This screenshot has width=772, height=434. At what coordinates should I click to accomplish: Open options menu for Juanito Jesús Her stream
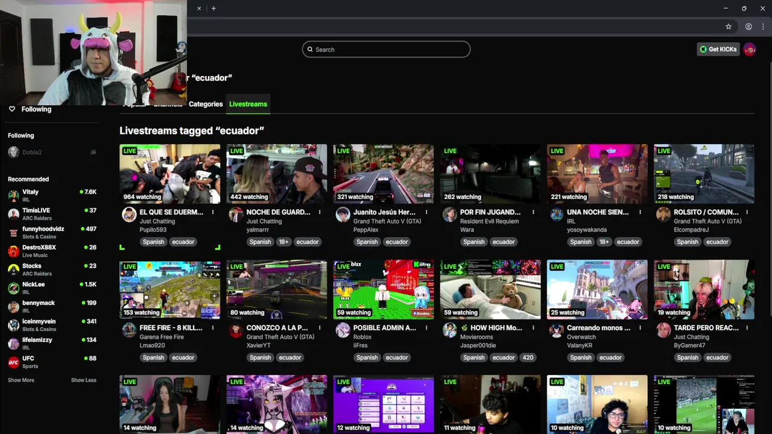pos(426,212)
